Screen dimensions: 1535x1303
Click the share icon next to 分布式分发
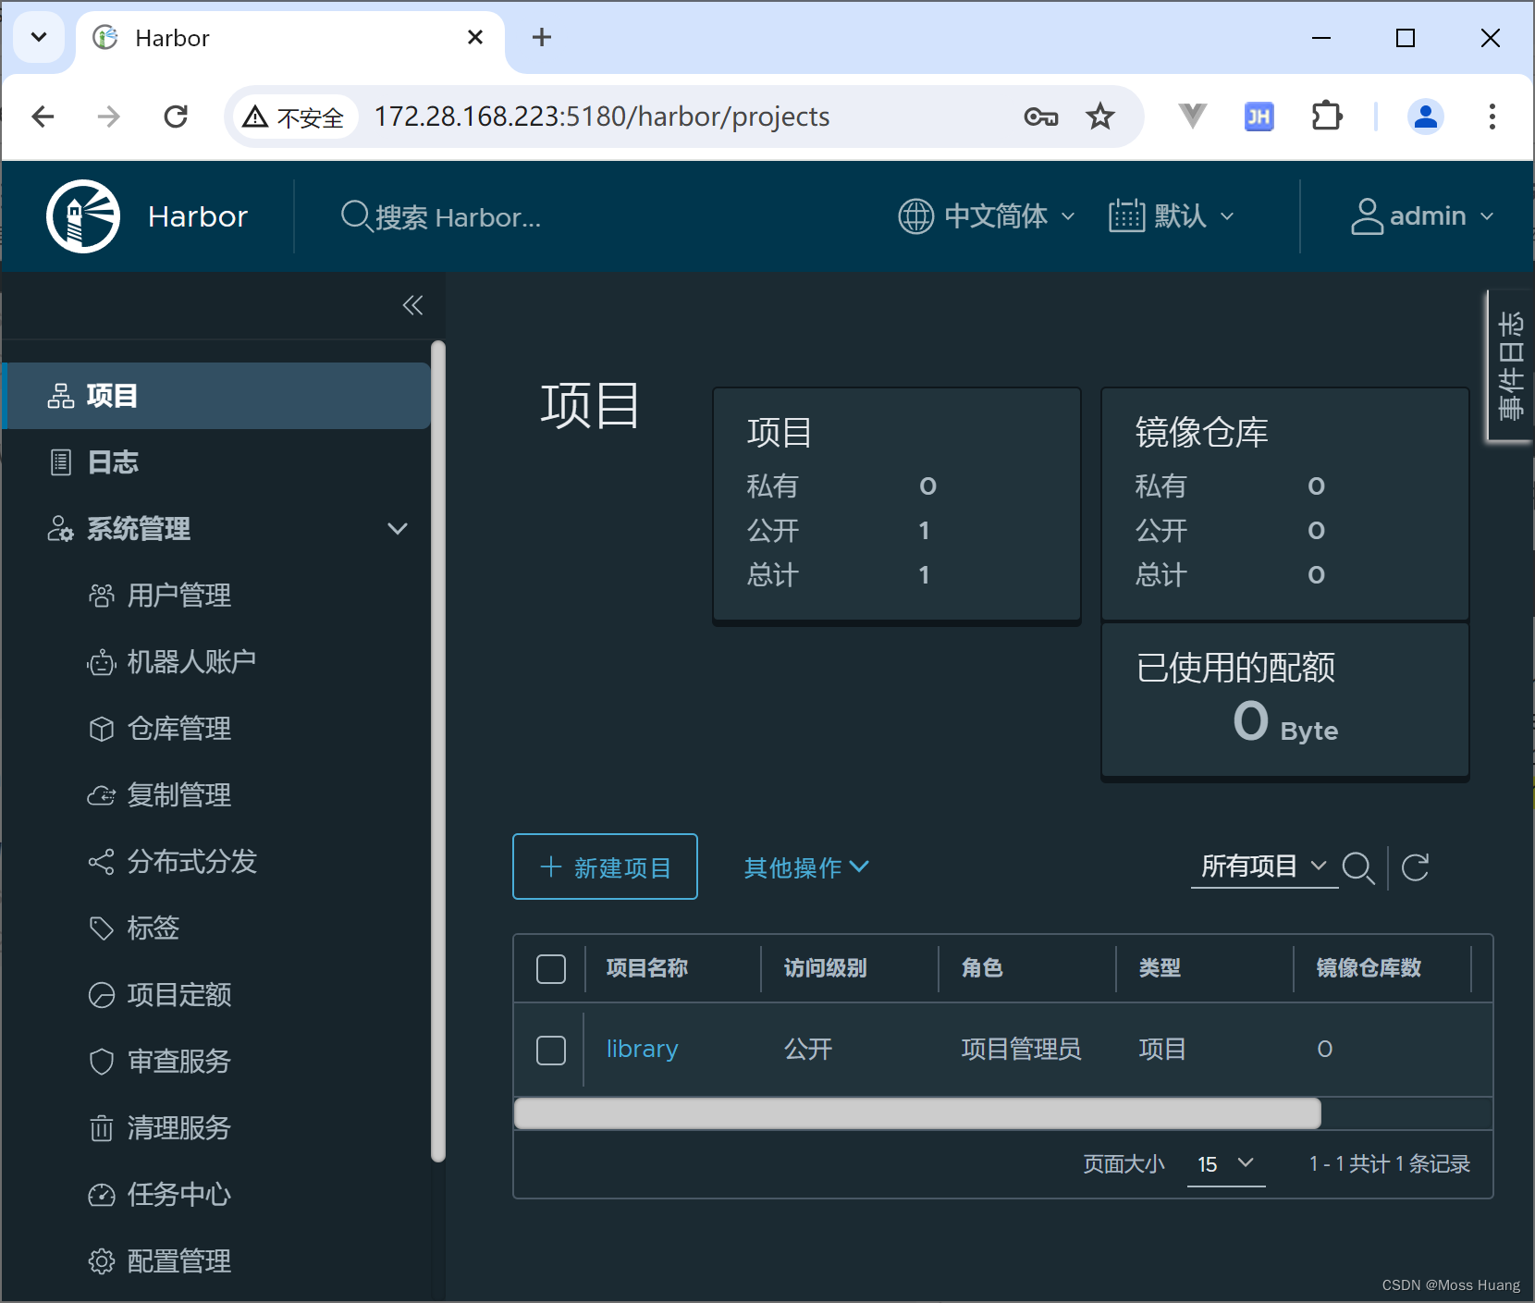pos(102,862)
